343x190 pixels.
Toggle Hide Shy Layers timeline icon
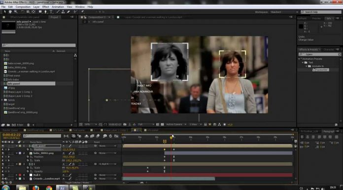click(x=87, y=136)
